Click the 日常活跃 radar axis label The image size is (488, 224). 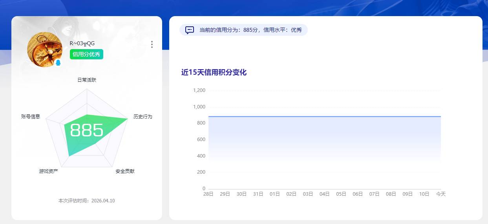(87, 80)
